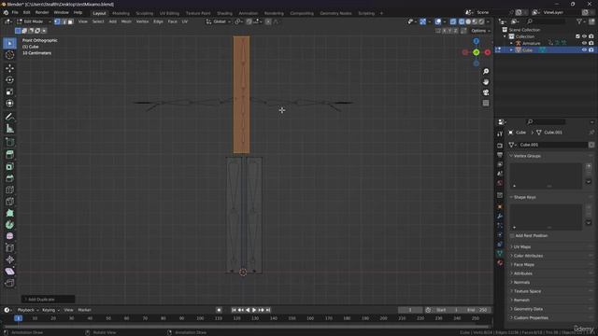
Task: Toggle Cube render camera icon in outliner
Action: pos(591,49)
